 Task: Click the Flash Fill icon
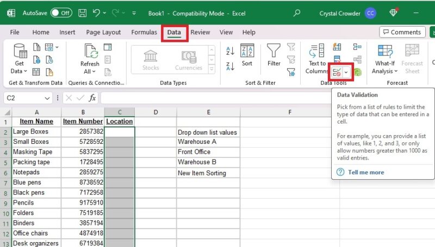(337, 47)
